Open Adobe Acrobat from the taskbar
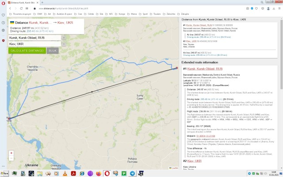This screenshot has height=177, width=283. (73, 173)
